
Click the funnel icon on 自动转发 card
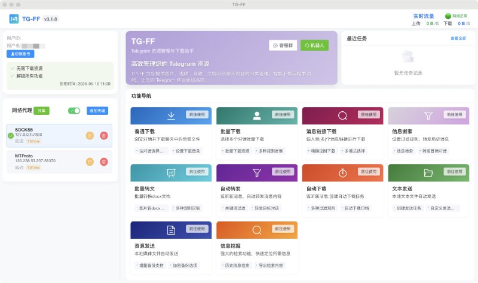coord(257,173)
